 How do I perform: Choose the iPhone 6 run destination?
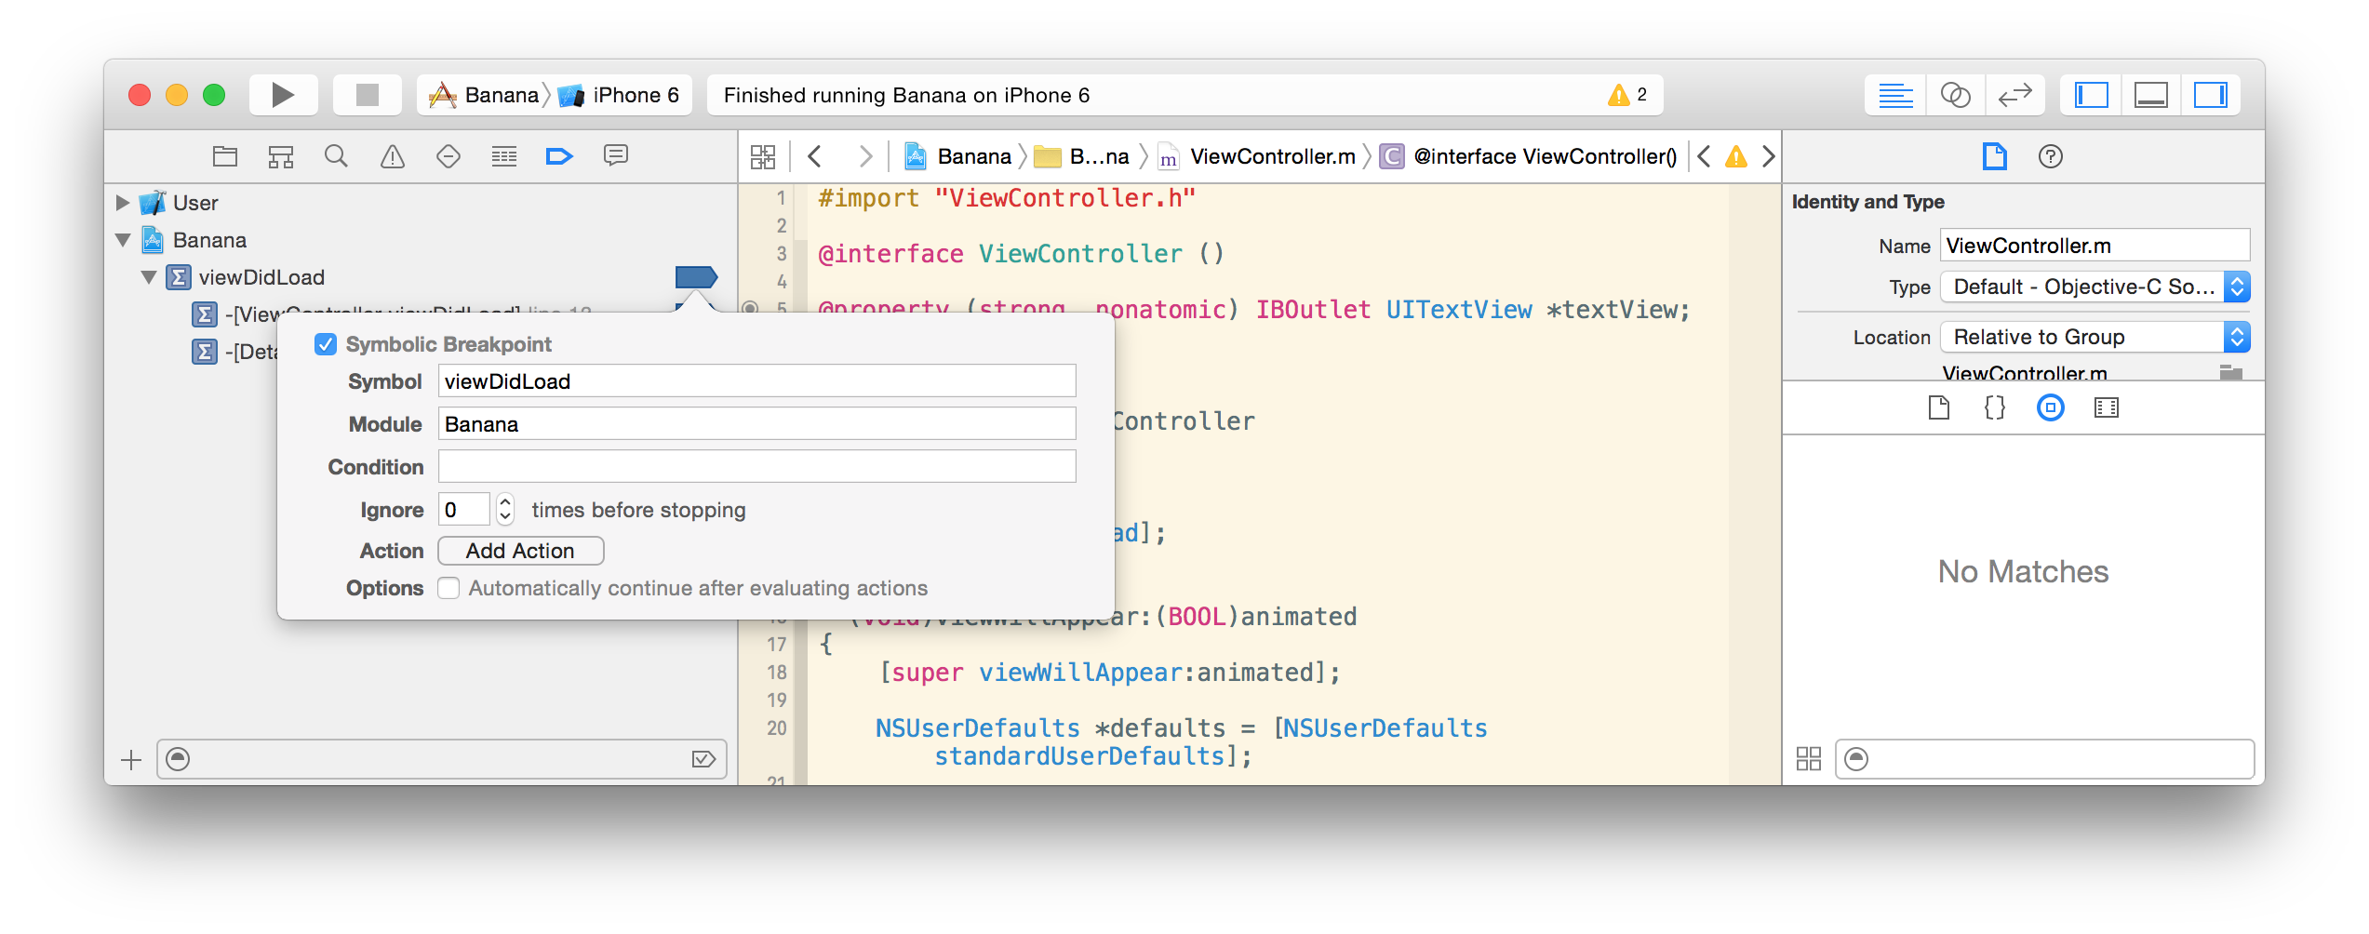[620, 95]
